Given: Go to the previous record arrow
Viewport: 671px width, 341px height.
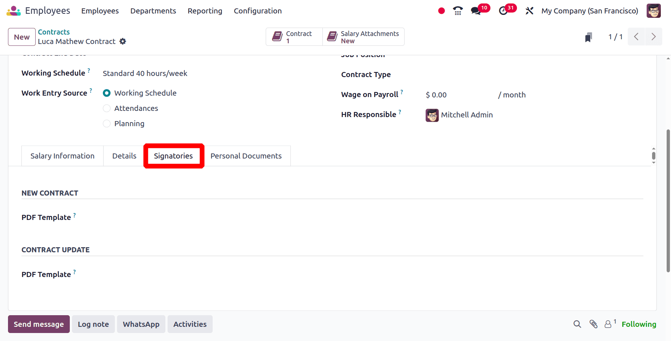Looking at the screenshot, I should pos(636,37).
